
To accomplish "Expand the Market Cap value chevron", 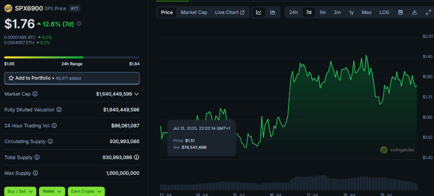I will point(136,94).
